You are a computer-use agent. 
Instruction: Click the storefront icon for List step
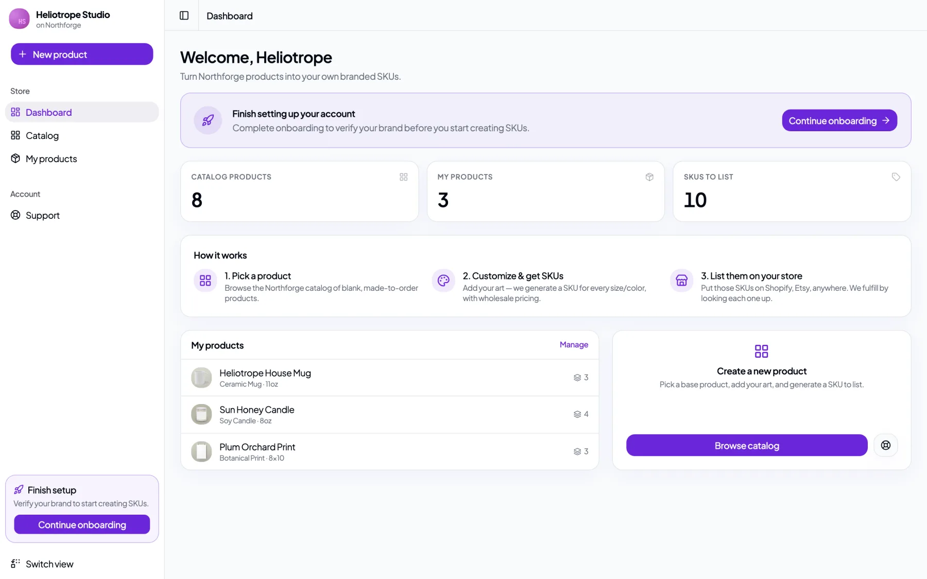682,280
